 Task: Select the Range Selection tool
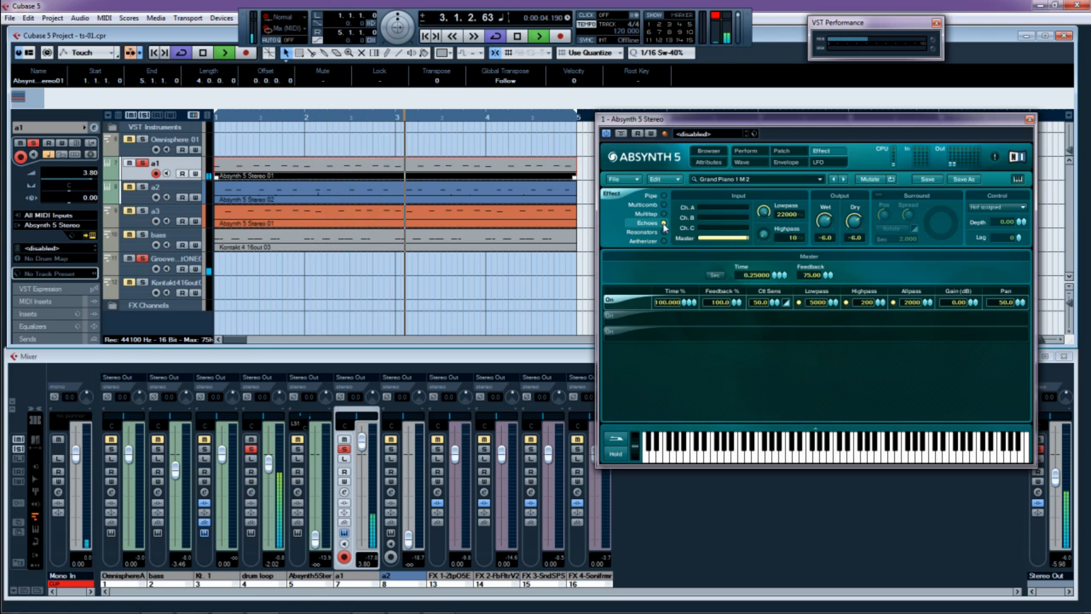299,53
